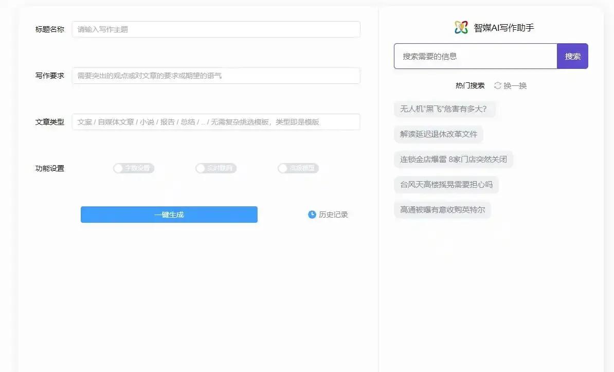This screenshot has height=372, width=614.
Task: Click the clock icon next to 历史记录
Action: point(312,215)
